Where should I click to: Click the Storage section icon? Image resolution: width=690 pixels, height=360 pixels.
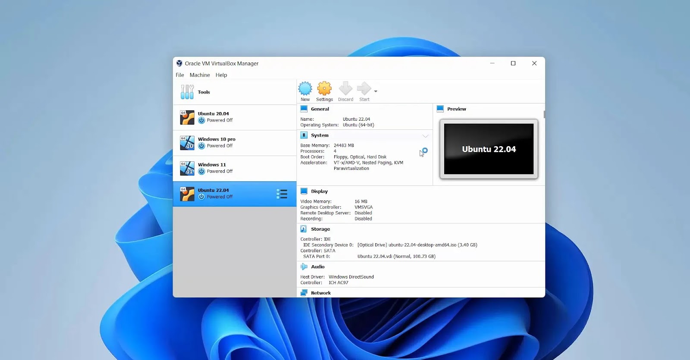click(304, 229)
